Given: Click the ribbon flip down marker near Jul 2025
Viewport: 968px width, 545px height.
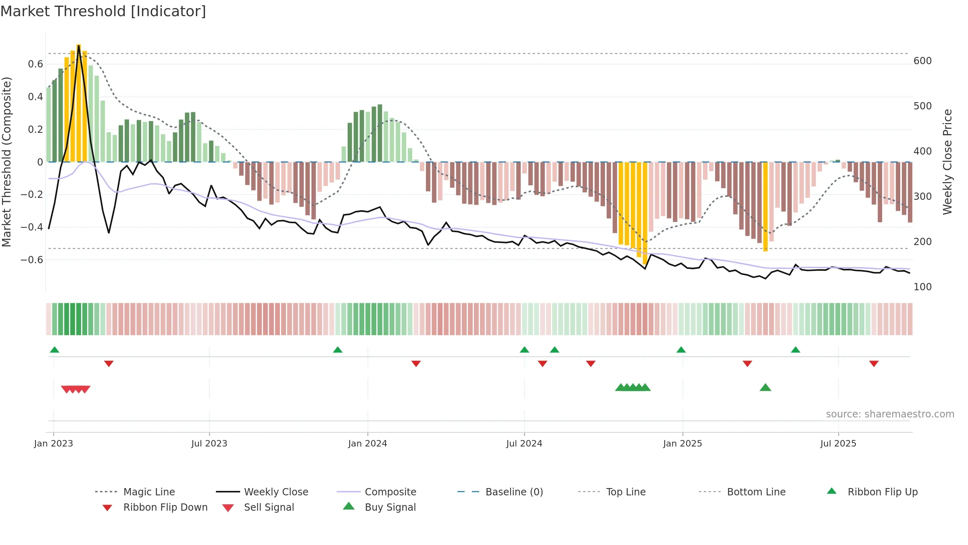Looking at the screenshot, I should pos(874,364).
